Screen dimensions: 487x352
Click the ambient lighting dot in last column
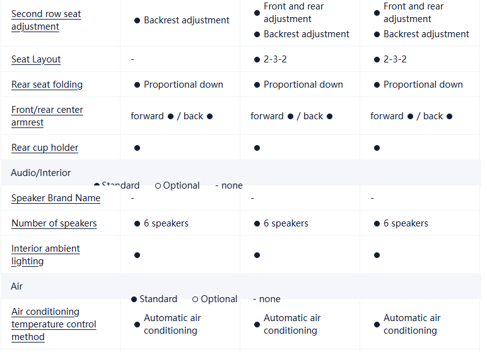point(377,255)
